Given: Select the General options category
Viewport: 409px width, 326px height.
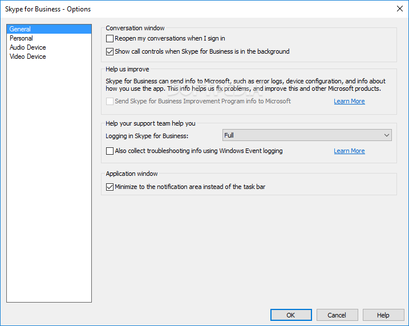Looking at the screenshot, I should pos(49,29).
